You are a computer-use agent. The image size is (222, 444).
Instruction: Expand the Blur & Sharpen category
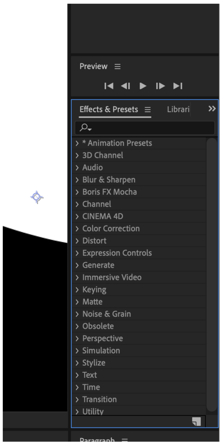77,180
